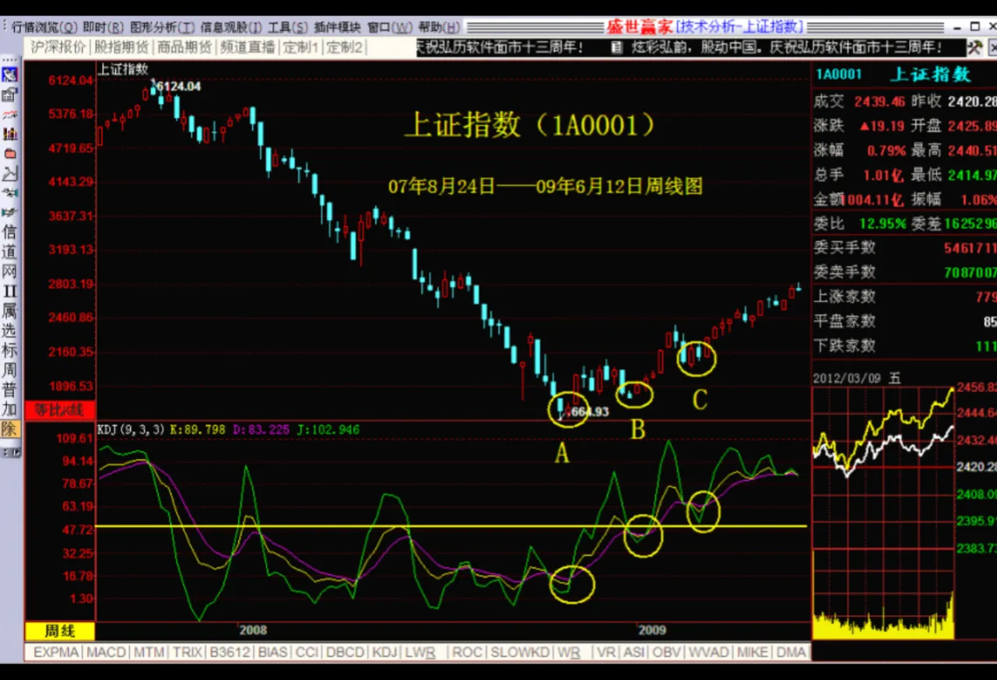Open the 信息观股 menu
Image resolution: width=997 pixels, height=680 pixels.
point(231,27)
